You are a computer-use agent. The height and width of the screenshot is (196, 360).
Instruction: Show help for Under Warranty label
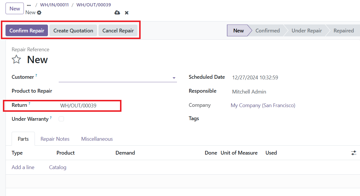(x=51, y=117)
